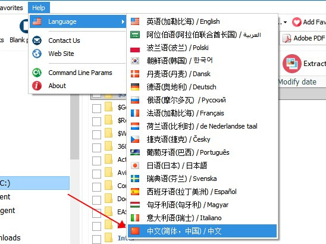
Task: Tick checkbox for $W folder row
Action: click(x=97, y=134)
